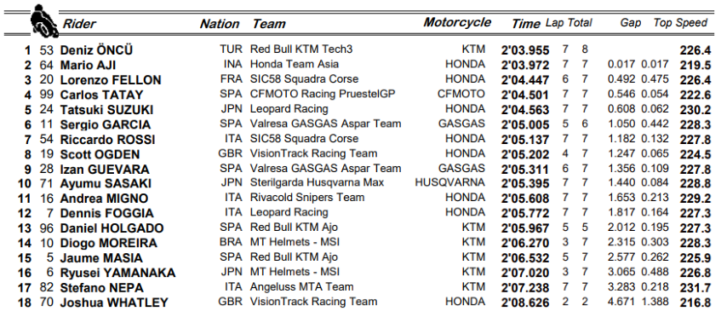Select Diogo MOREIRA's BRA nation code
The image size is (727, 317).
(x=231, y=243)
